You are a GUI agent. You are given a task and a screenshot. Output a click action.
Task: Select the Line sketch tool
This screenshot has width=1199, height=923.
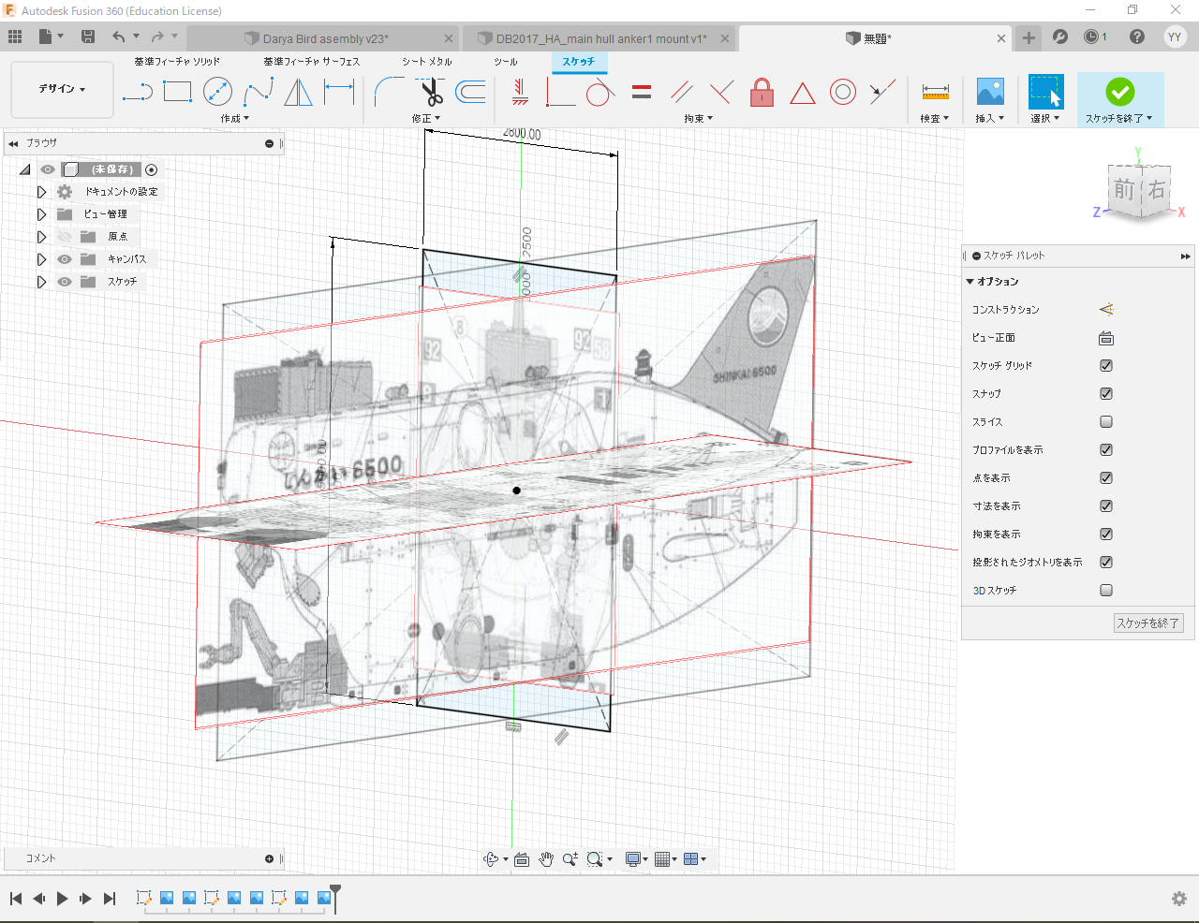(x=138, y=92)
